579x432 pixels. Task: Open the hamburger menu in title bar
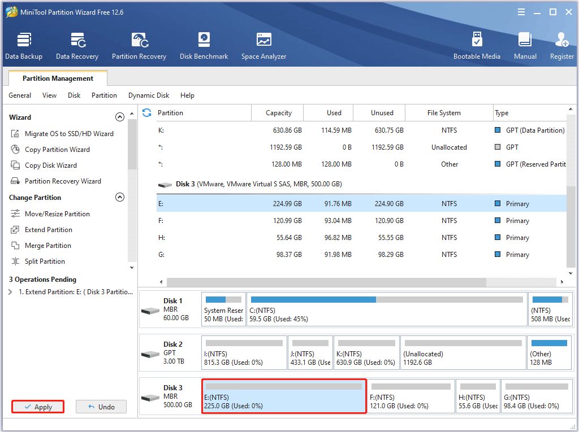pyautogui.click(x=521, y=12)
